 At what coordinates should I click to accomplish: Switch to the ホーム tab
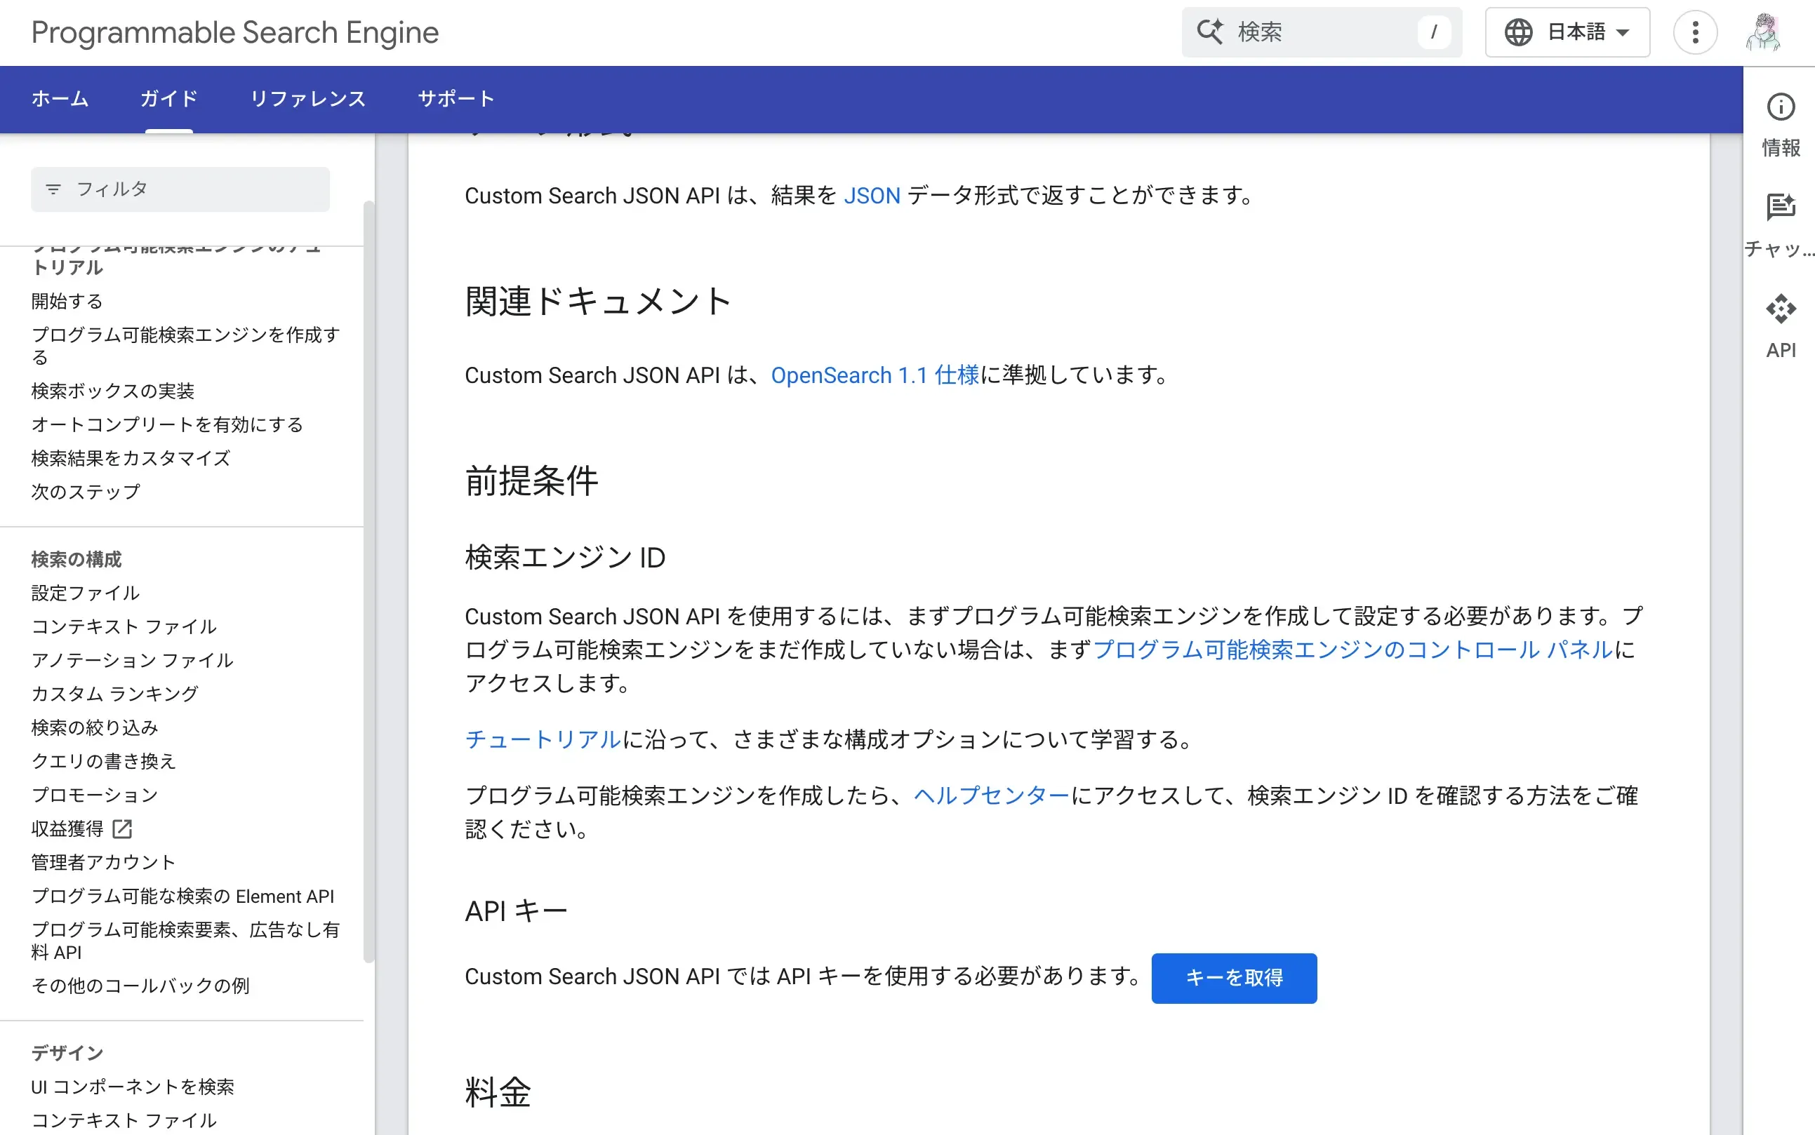point(60,98)
